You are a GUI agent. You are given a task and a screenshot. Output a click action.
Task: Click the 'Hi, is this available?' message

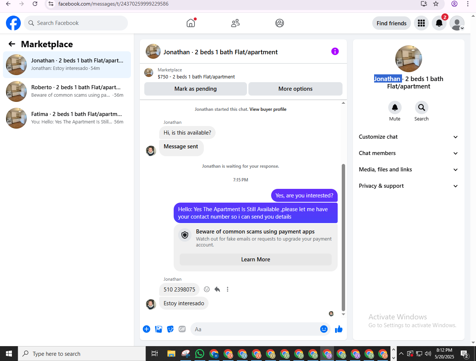tap(187, 133)
